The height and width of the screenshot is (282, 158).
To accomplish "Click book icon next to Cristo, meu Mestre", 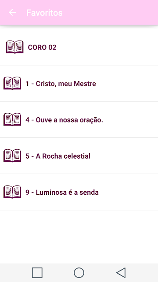I will pyautogui.click(x=12, y=83).
